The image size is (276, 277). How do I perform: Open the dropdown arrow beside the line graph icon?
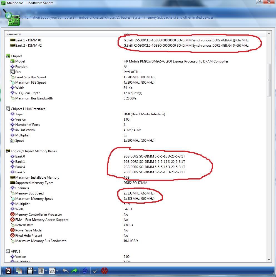pyautogui.click(x=58, y=271)
